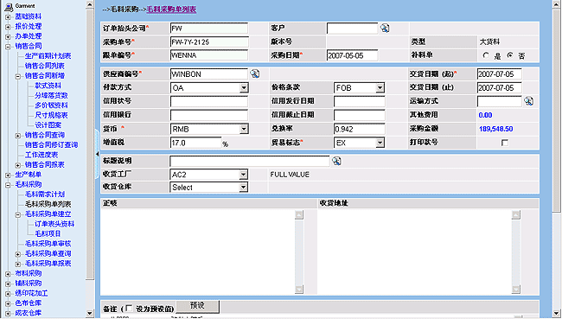Click inside the 正唛 text area
This screenshot has height=319, width=562.
(197, 252)
